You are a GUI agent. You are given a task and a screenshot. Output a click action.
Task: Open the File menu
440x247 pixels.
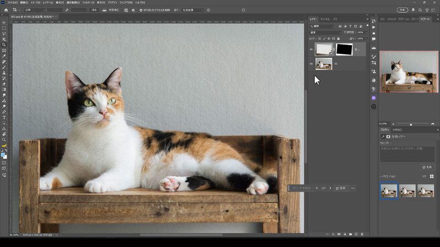tap(12, 3)
